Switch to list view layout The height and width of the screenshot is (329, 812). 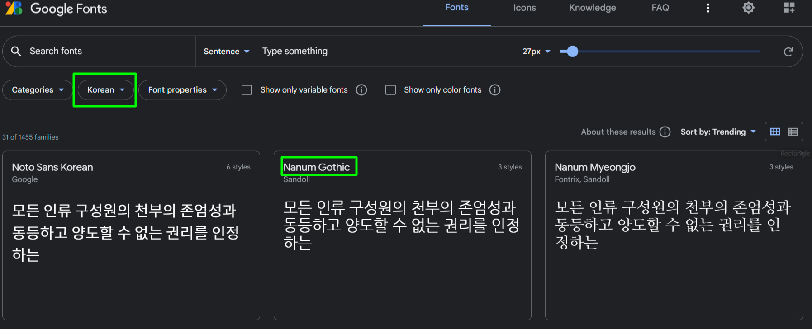click(793, 132)
